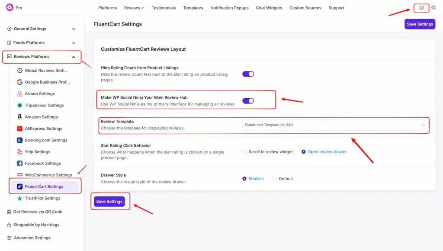Collapse the Reviews Platforms section
The width and height of the screenshot is (443, 251).
click(42, 56)
